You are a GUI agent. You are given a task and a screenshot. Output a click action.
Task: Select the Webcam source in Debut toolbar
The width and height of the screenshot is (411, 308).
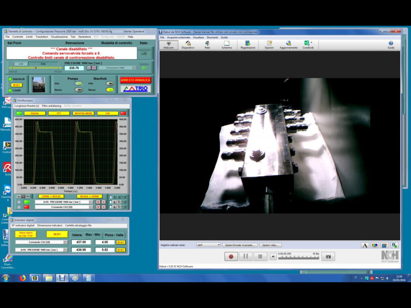(169, 45)
